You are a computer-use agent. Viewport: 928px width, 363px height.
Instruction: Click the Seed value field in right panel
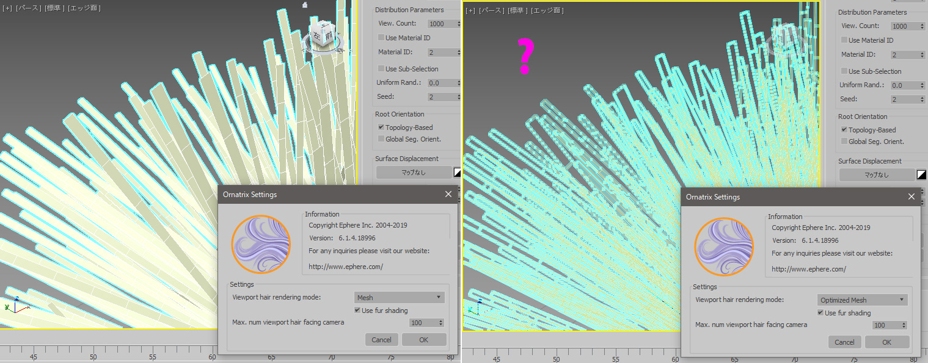pos(905,99)
